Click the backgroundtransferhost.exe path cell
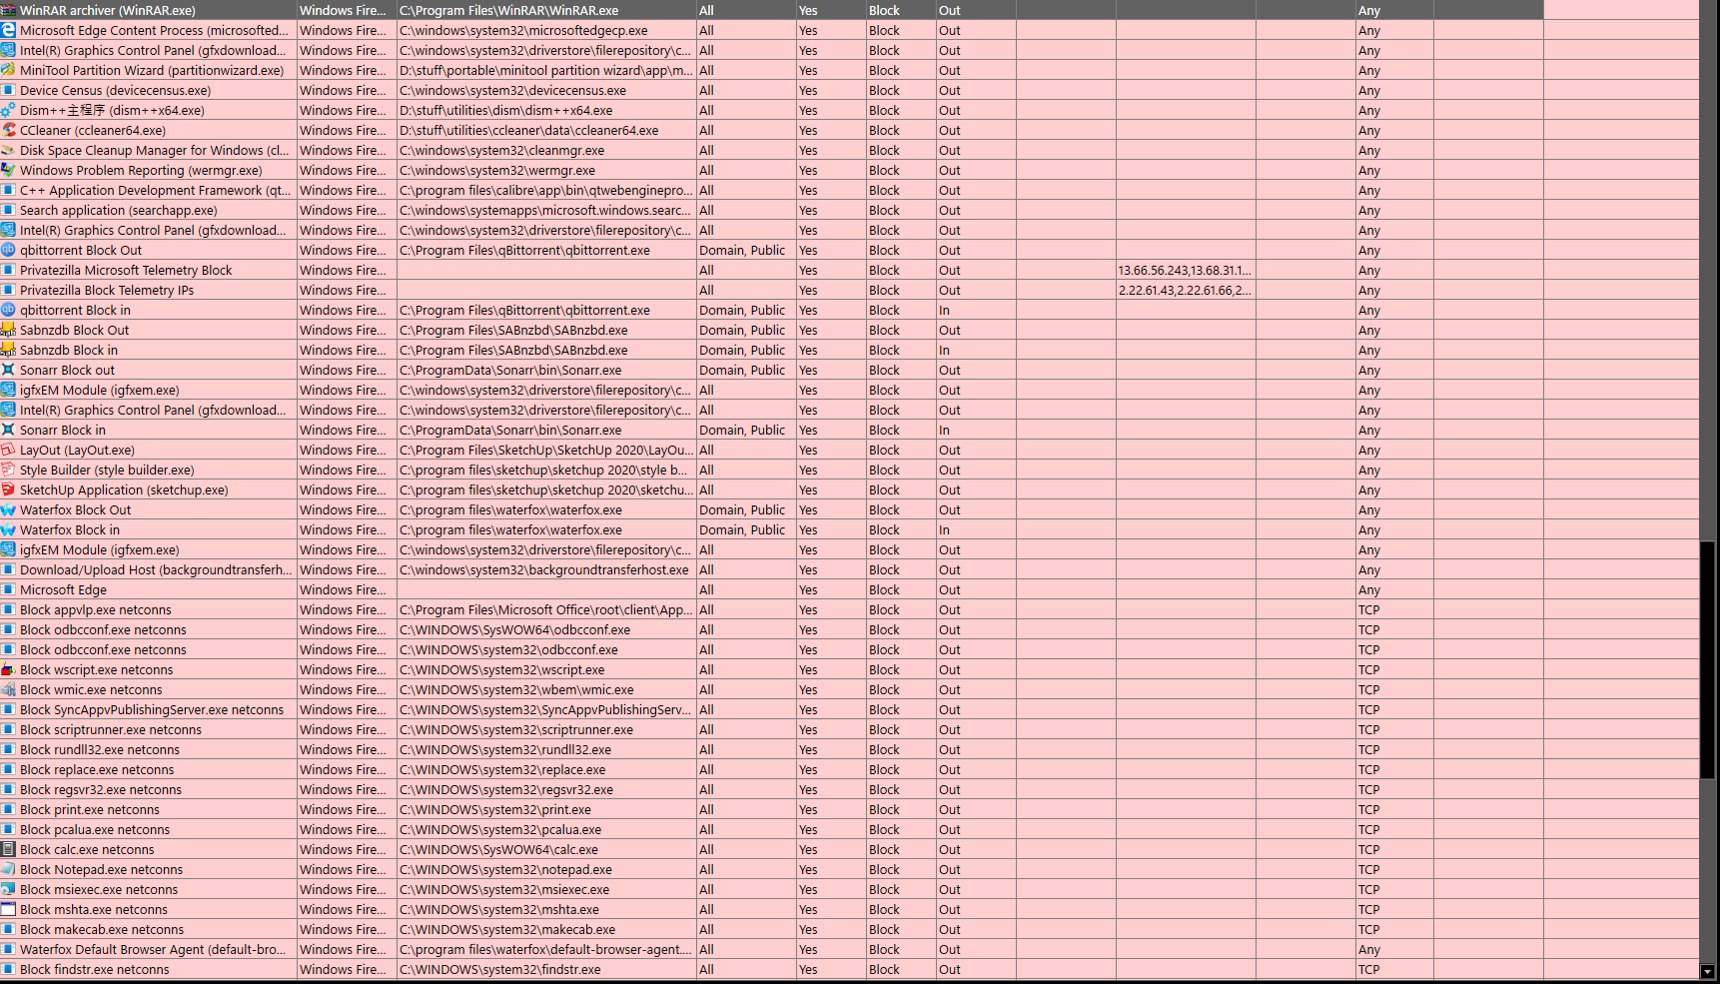1720x984 pixels. click(x=546, y=569)
